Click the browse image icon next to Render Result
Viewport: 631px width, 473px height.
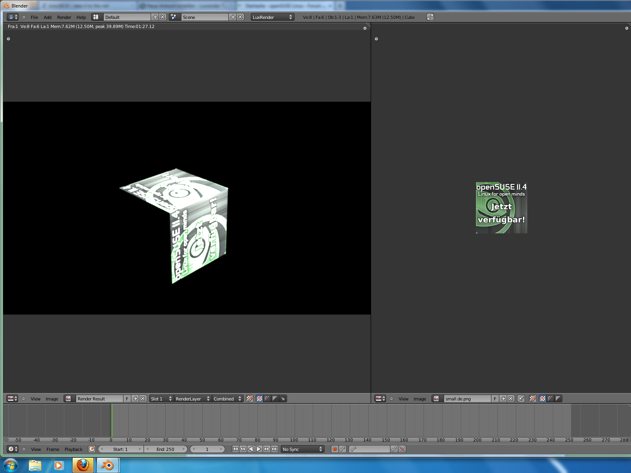point(69,399)
